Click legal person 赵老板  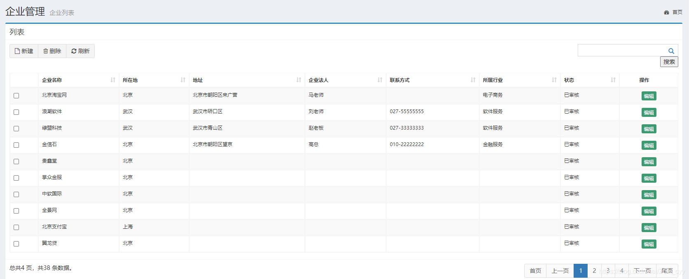tap(316, 128)
